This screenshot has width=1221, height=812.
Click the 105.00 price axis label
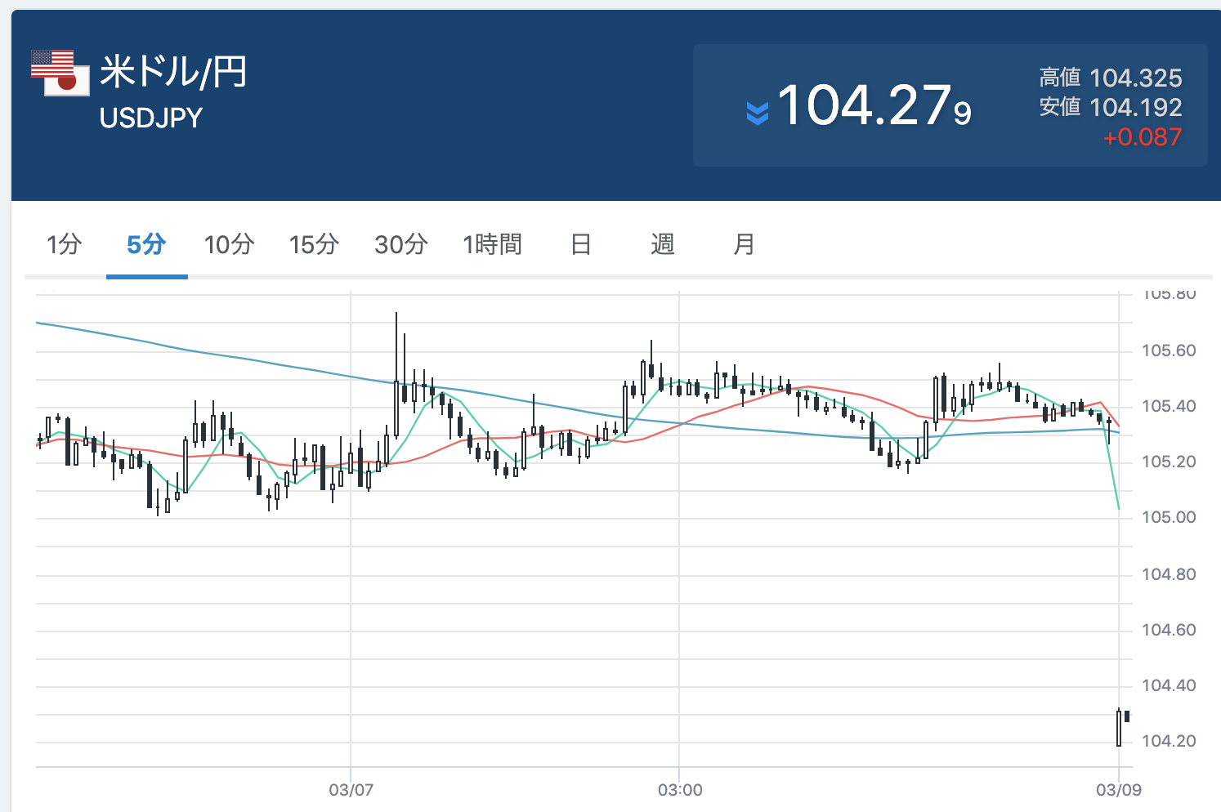(1169, 518)
